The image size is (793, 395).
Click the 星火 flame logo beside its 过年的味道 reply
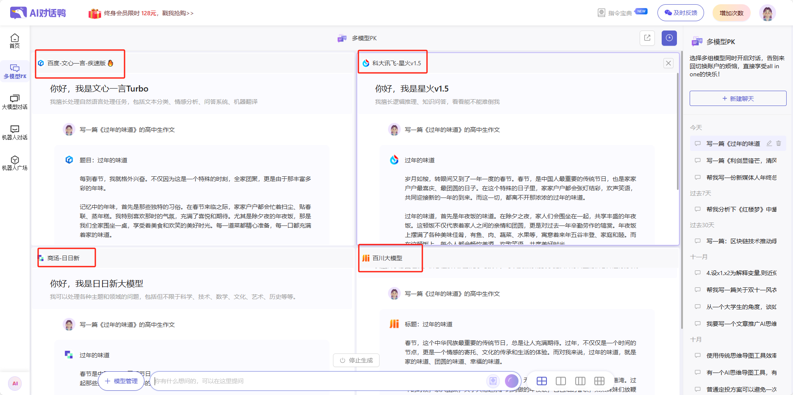394,160
